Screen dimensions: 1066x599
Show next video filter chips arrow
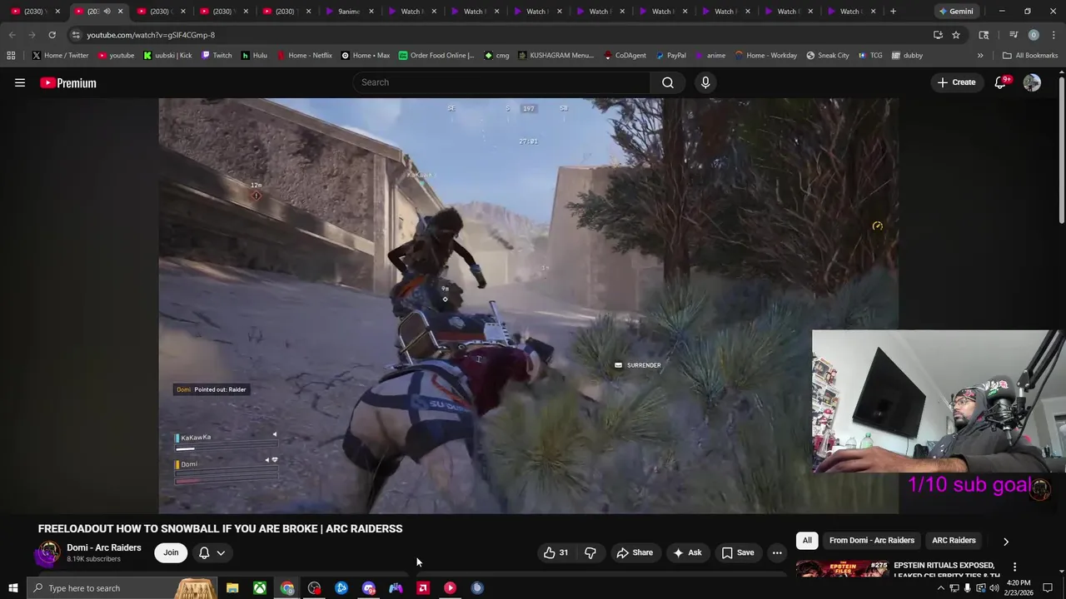pos(1005,541)
